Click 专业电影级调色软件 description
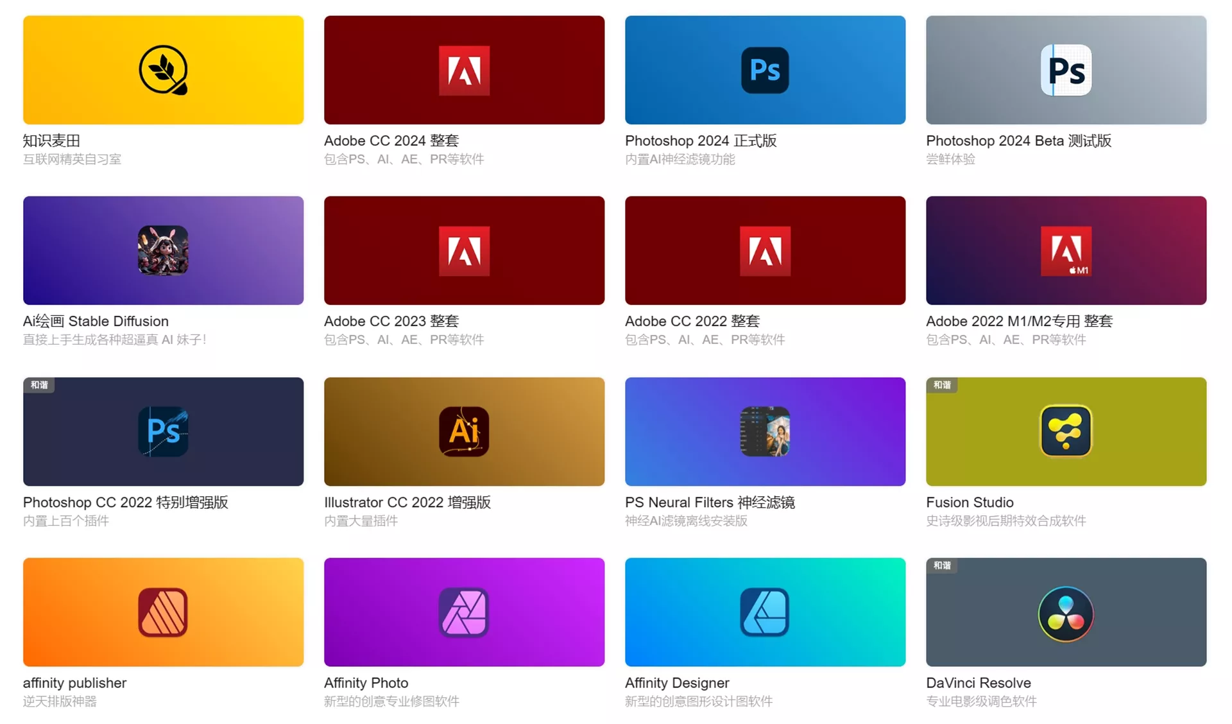Image resolution: width=1232 pixels, height=724 pixels. click(x=981, y=702)
